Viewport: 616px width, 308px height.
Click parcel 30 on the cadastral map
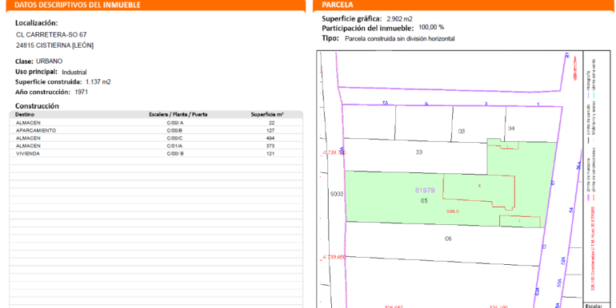pos(418,152)
